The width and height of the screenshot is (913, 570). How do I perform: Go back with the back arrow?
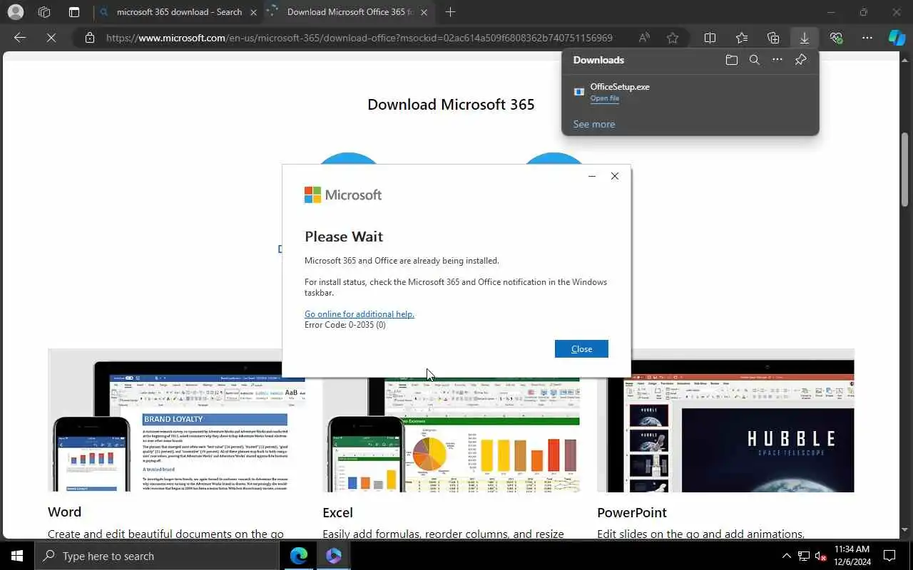(x=20, y=38)
